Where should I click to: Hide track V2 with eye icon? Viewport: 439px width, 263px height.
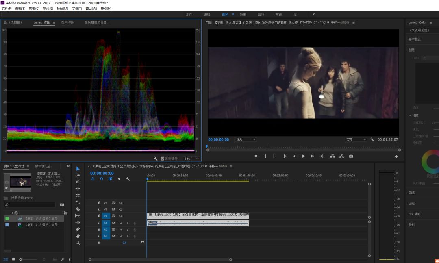click(x=121, y=209)
